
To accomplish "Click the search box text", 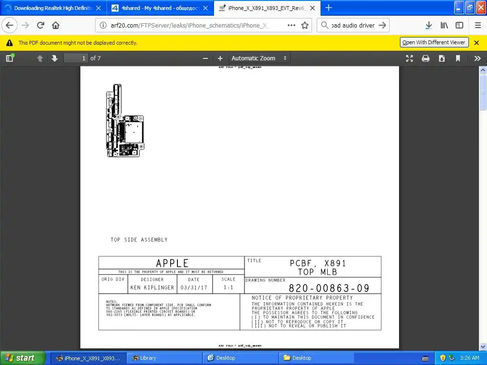I will point(353,26).
